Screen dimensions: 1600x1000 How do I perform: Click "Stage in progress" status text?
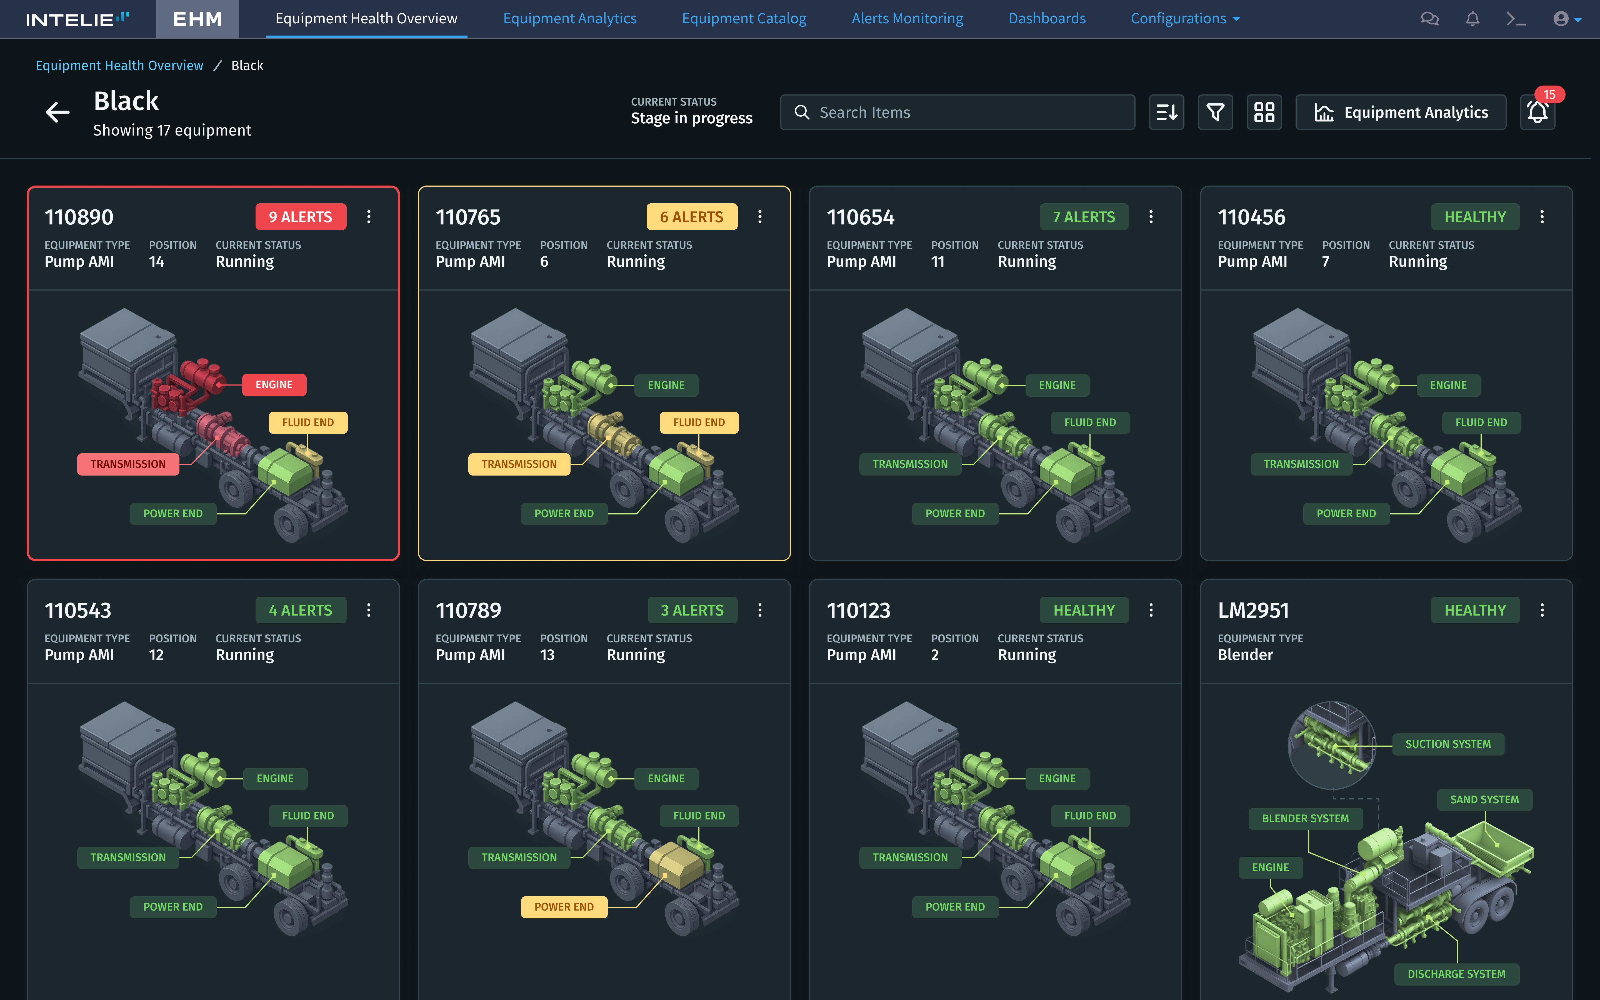(x=692, y=118)
